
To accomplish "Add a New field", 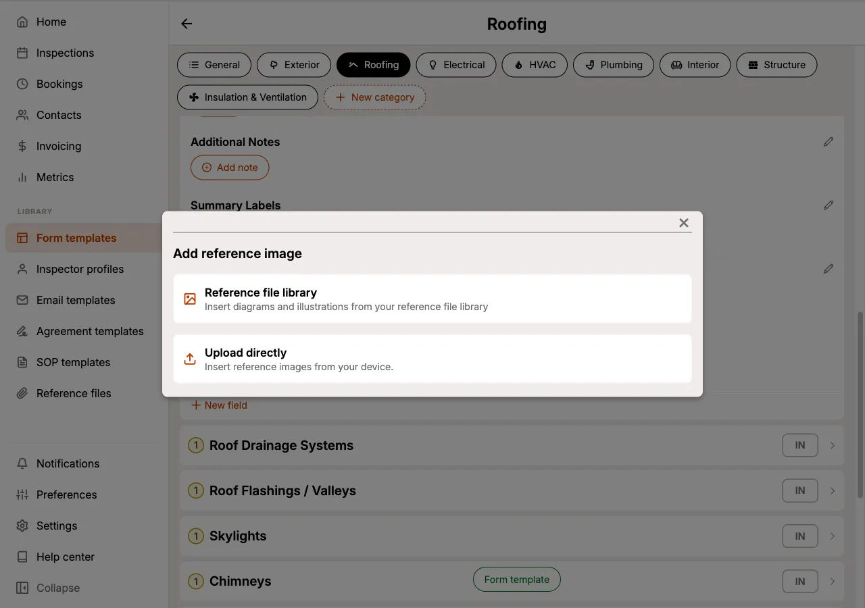I will (219, 405).
